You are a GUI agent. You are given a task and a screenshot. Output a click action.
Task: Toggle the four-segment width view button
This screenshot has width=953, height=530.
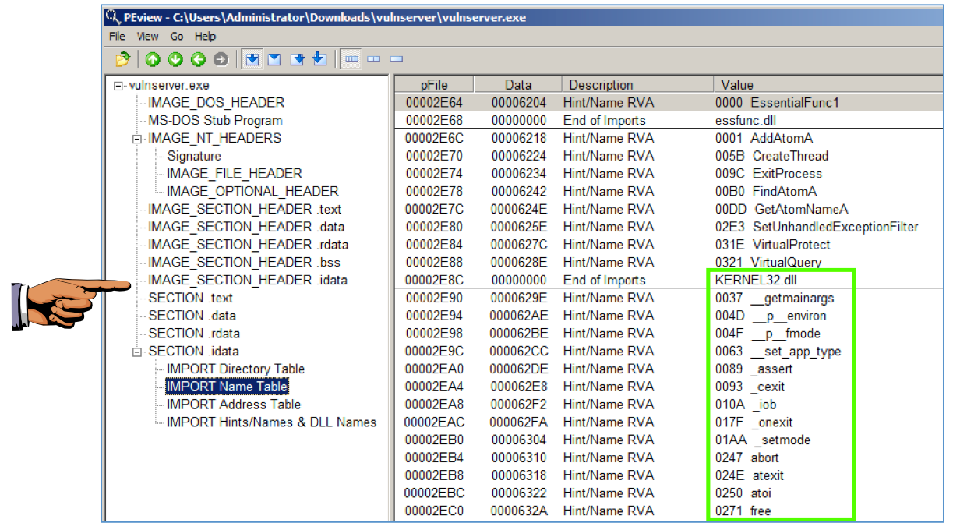pos(351,59)
